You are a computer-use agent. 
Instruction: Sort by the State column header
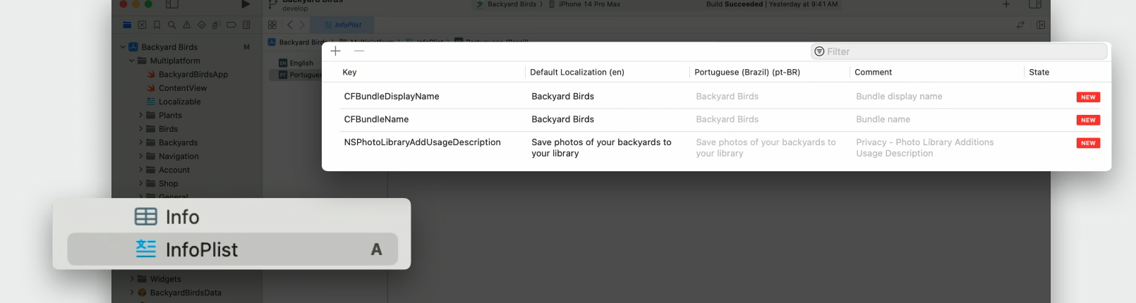[x=1039, y=72]
